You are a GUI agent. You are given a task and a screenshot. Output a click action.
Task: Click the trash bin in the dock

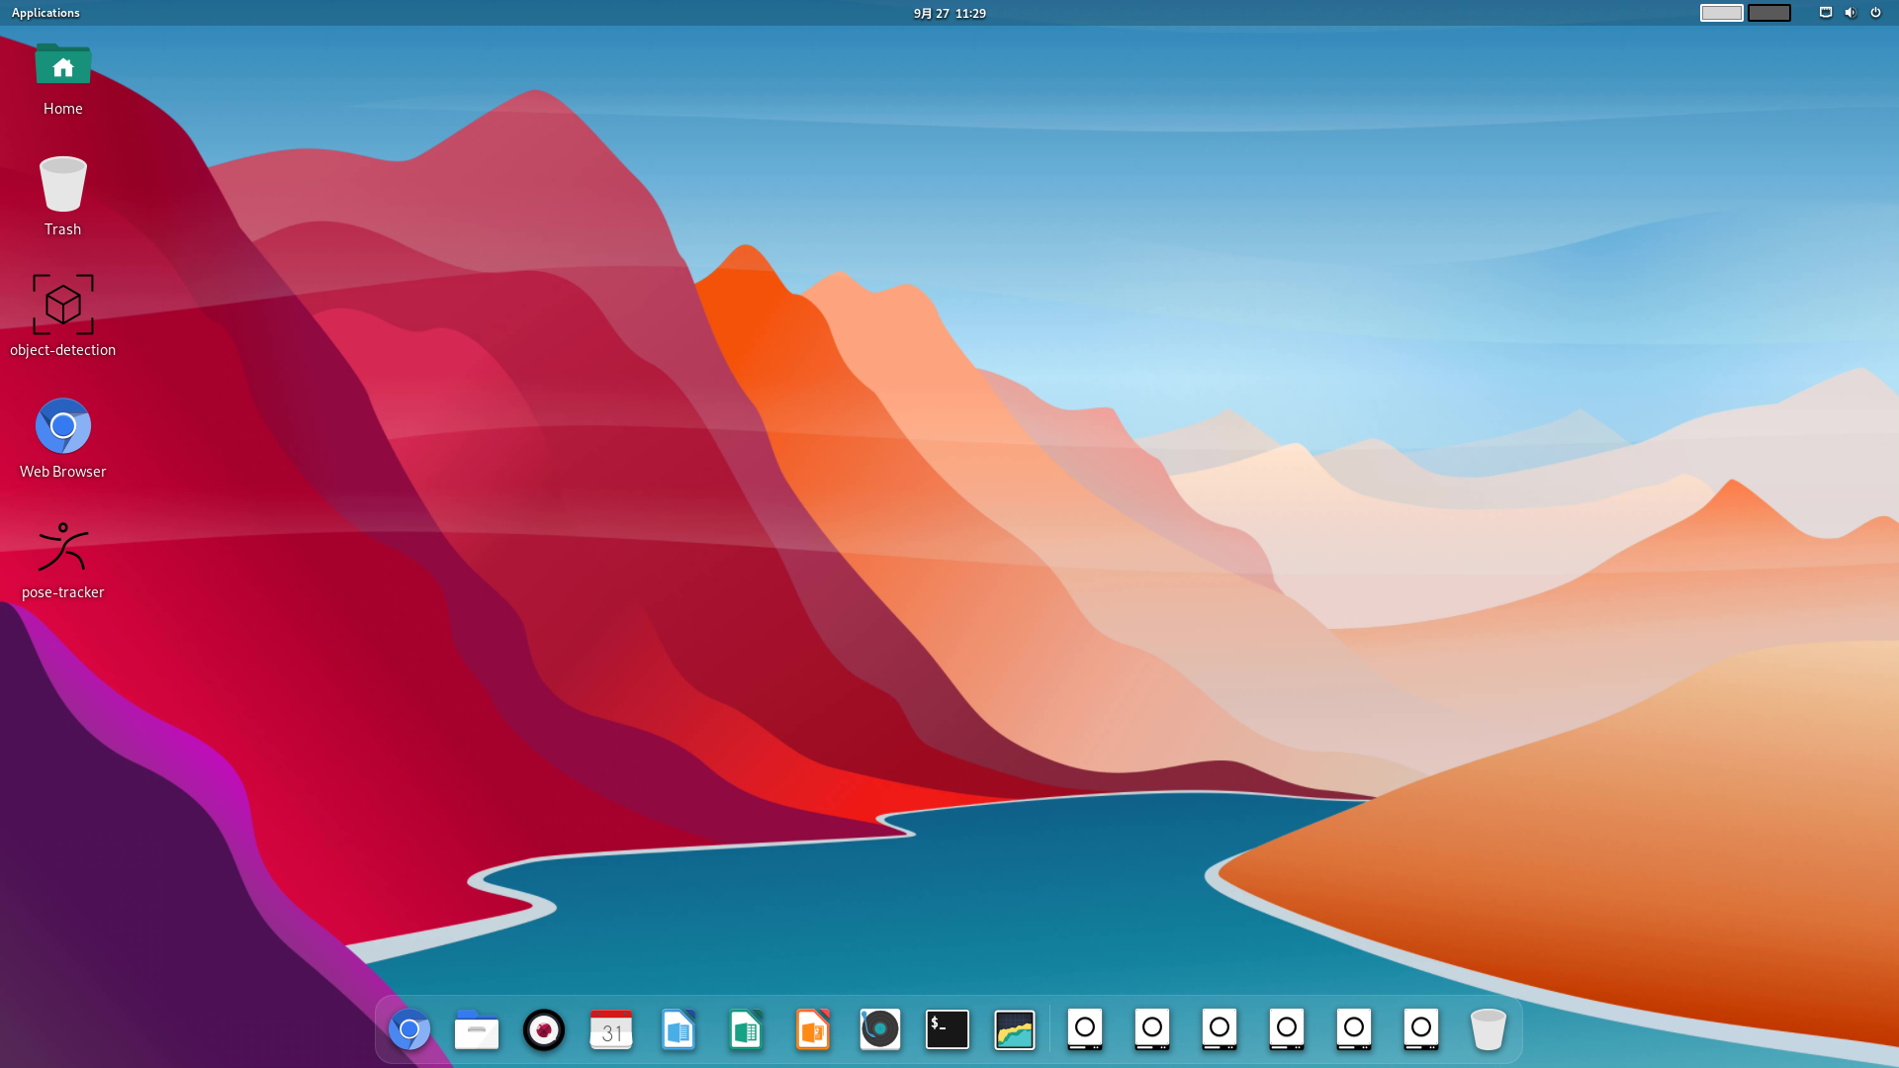pyautogui.click(x=1488, y=1029)
